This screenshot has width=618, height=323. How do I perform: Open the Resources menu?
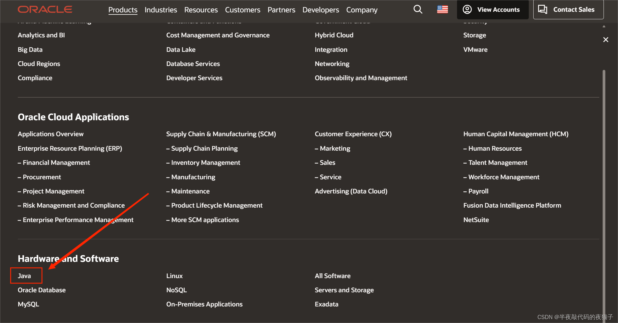point(201,10)
